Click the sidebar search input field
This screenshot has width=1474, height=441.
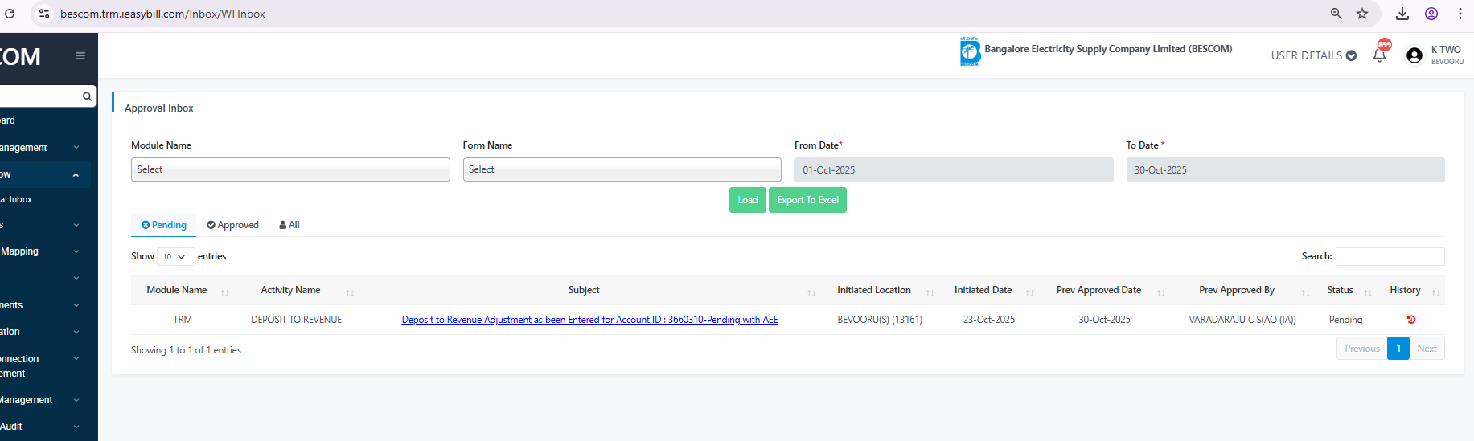(40, 96)
